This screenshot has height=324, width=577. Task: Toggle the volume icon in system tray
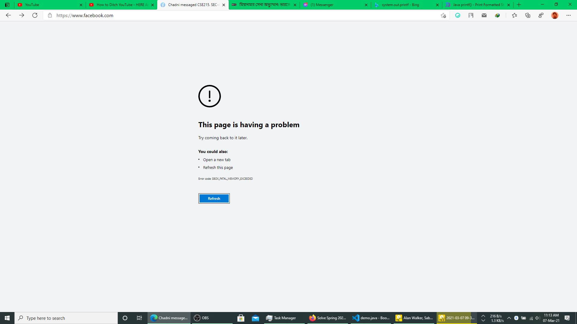(537, 318)
